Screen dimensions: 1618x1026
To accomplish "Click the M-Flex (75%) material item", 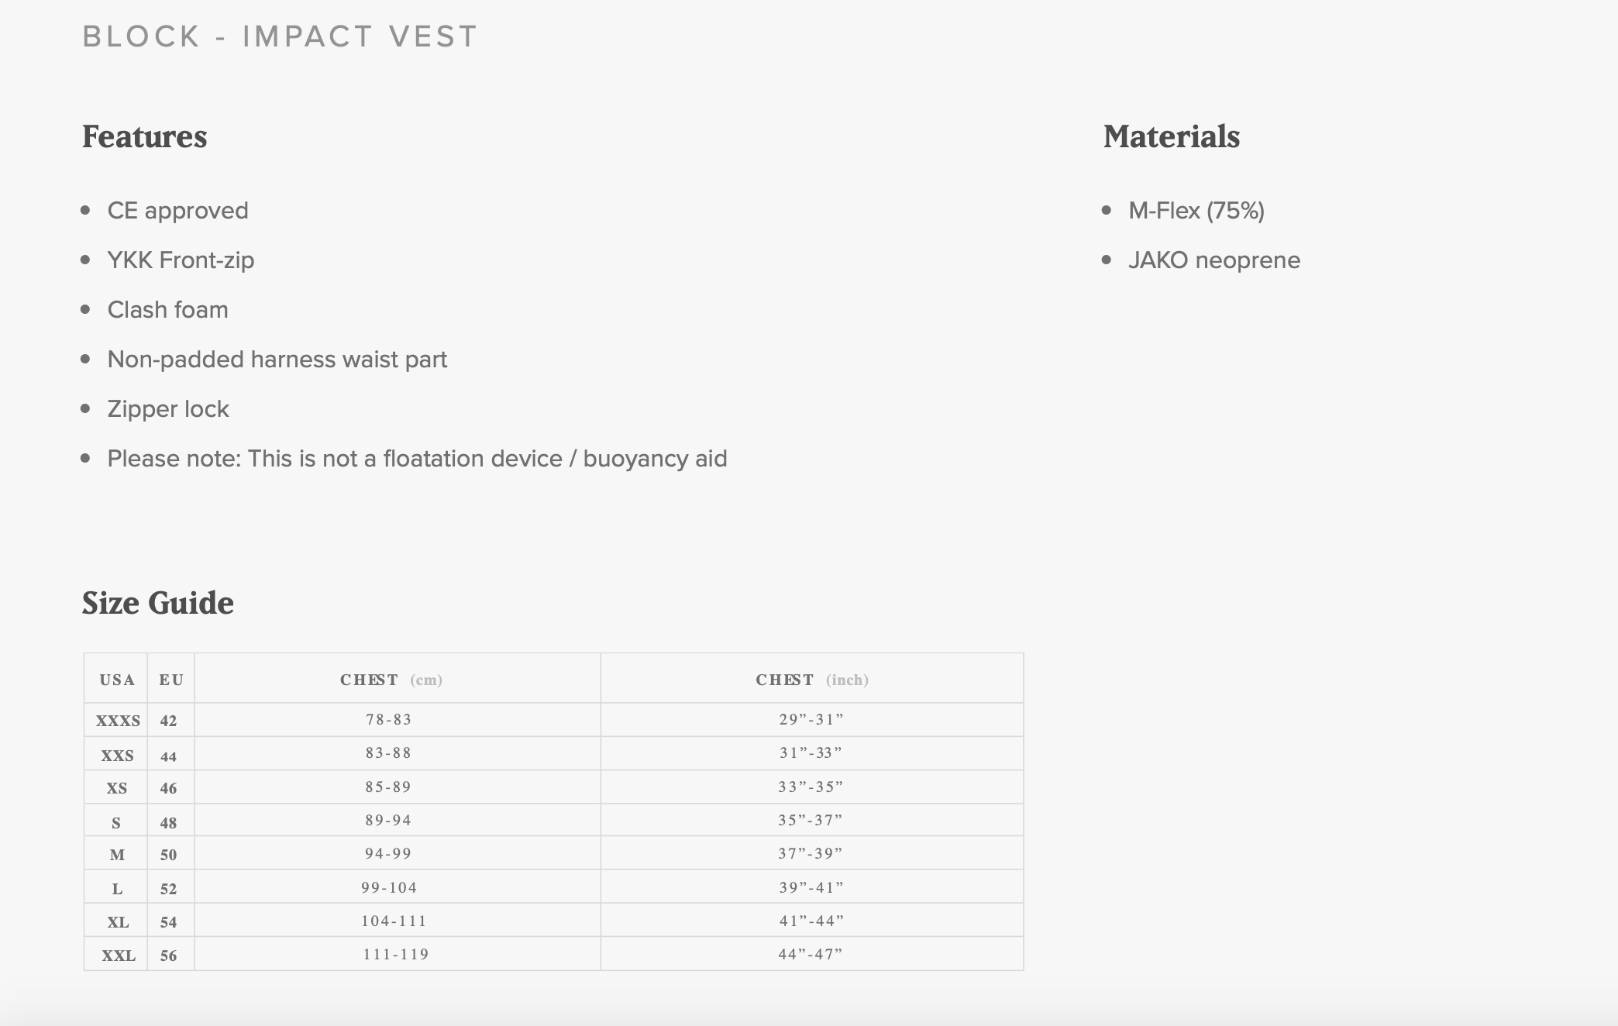I will [x=1196, y=211].
